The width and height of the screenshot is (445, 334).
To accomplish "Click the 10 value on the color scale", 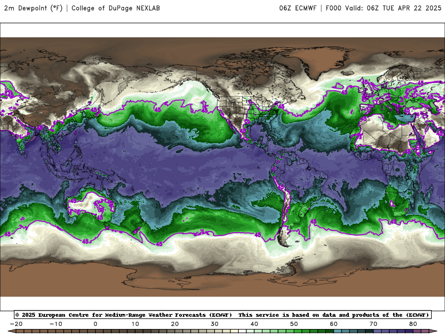I will [x=135, y=324].
